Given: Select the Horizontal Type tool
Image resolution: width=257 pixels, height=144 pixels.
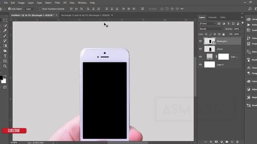Looking at the screenshot, I should (5, 56).
